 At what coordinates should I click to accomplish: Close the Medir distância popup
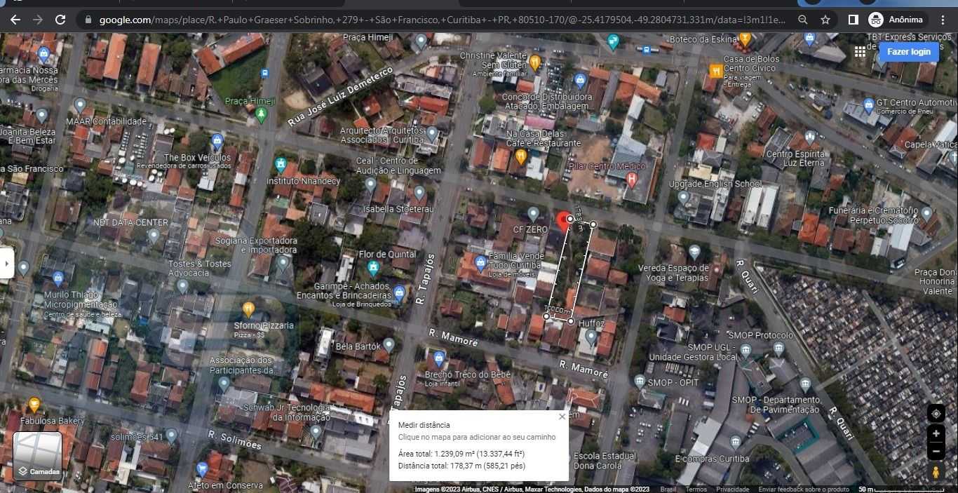(562, 417)
